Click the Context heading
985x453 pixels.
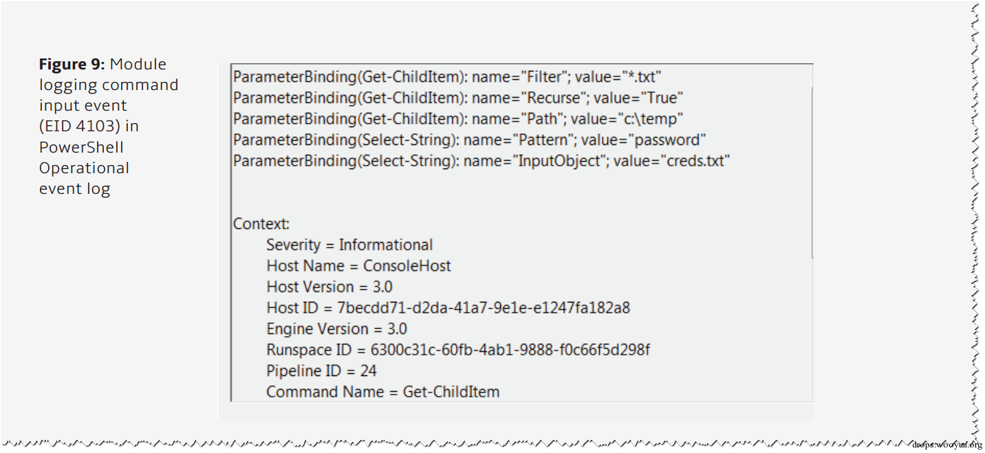point(261,224)
